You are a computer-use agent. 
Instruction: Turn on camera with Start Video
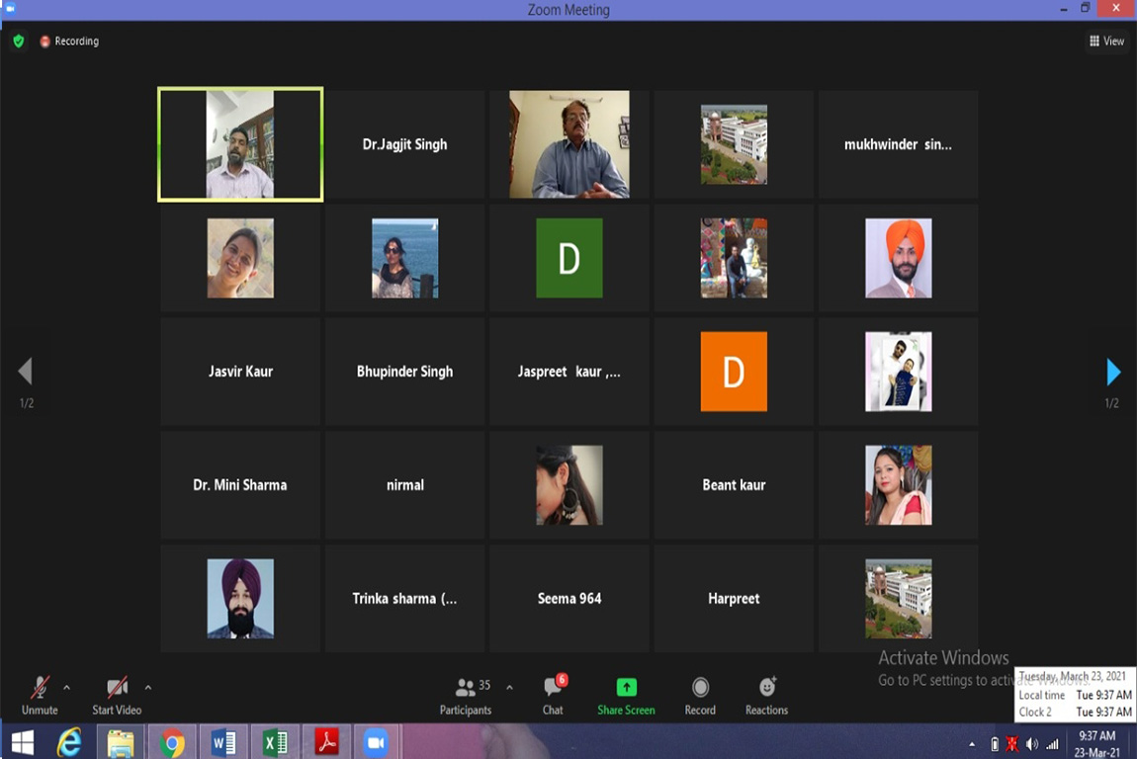117,696
